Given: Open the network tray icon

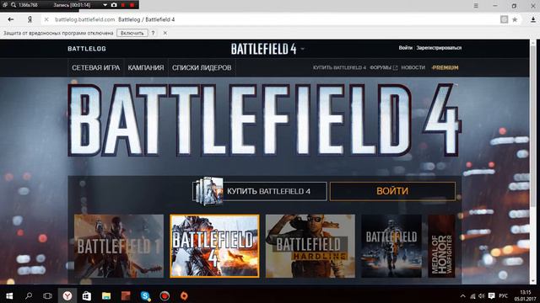Looking at the screenshot, I should (472, 295).
